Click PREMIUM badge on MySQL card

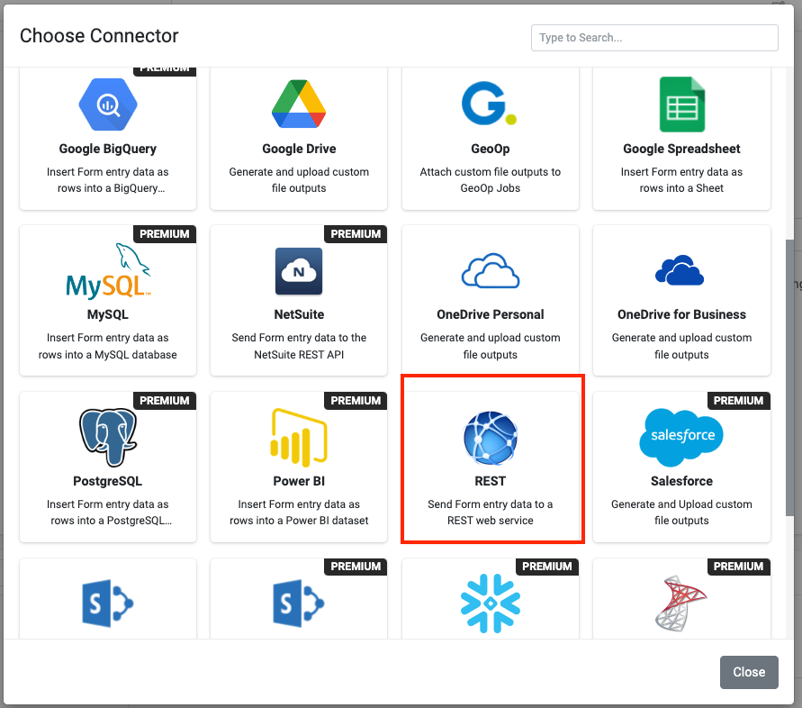pyautogui.click(x=164, y=234)
